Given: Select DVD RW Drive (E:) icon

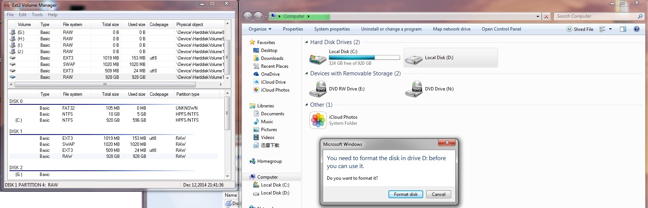Looking at the screenshot, I should pyautogui.click(x=318, y=89).
